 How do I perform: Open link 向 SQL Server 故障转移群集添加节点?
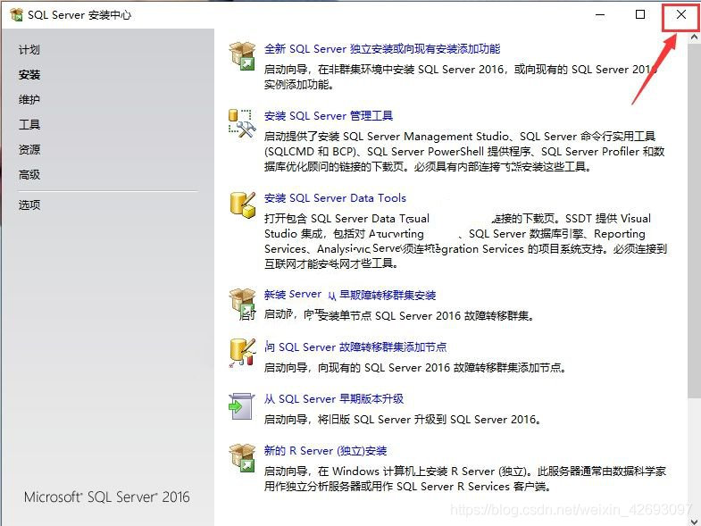355,347
